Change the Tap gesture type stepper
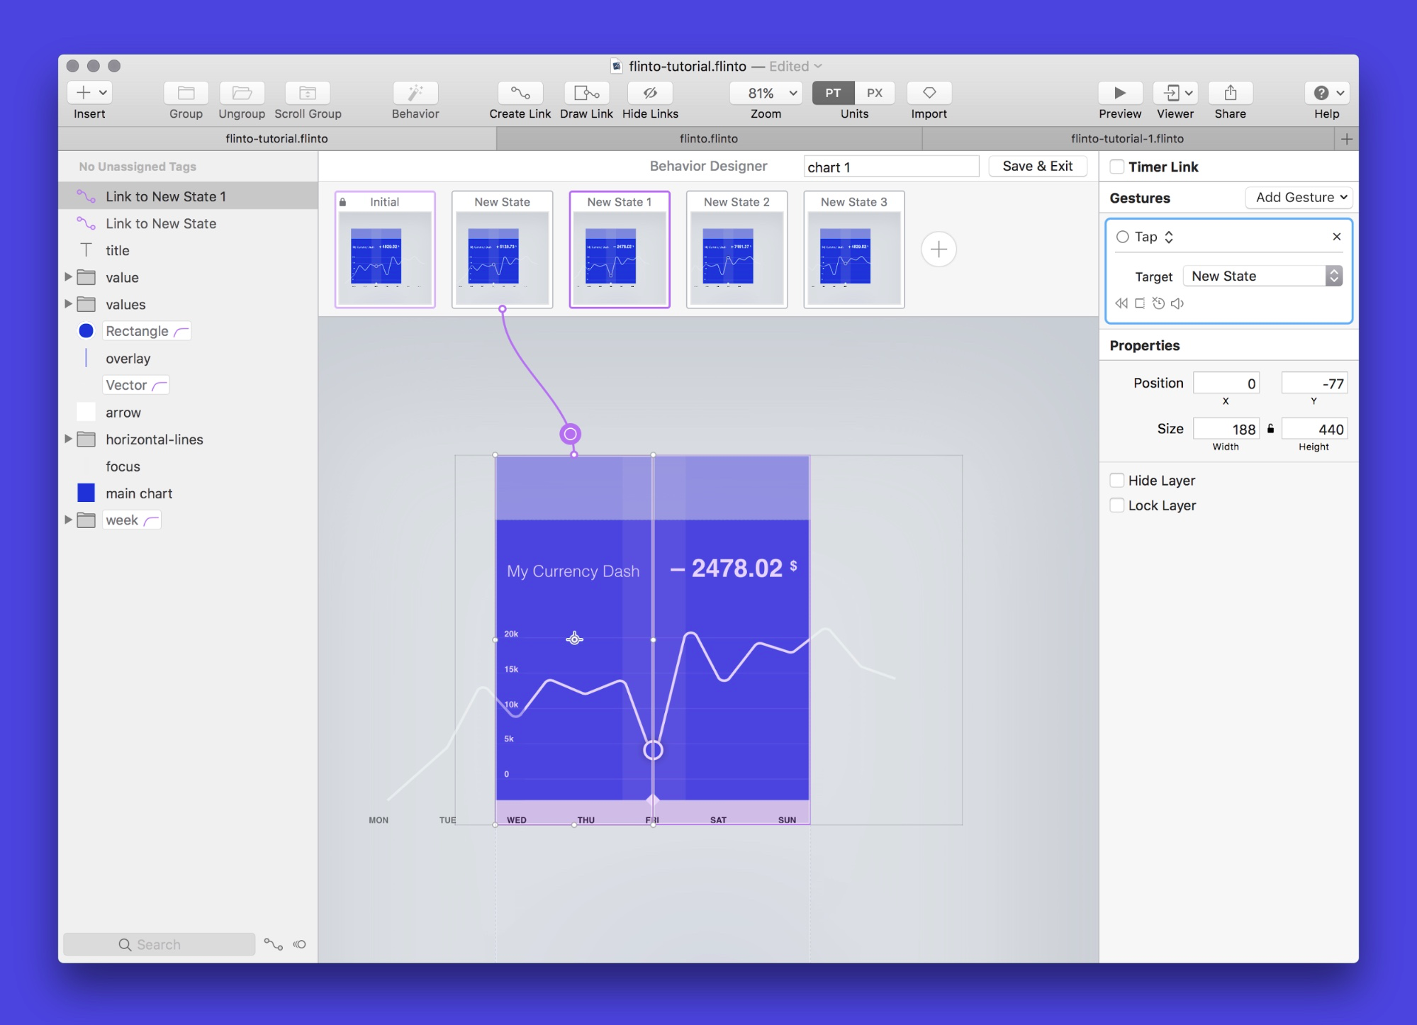Screen dimensions: 1417x1025 coord(1169,237)
